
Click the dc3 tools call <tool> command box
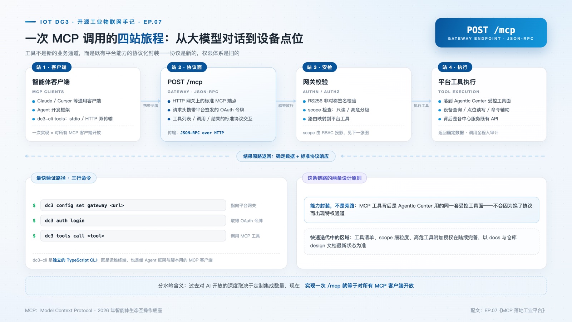(133, 236)
